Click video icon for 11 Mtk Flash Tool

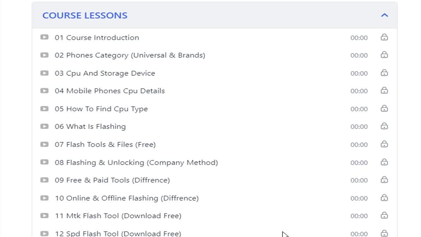coord(44,215)
